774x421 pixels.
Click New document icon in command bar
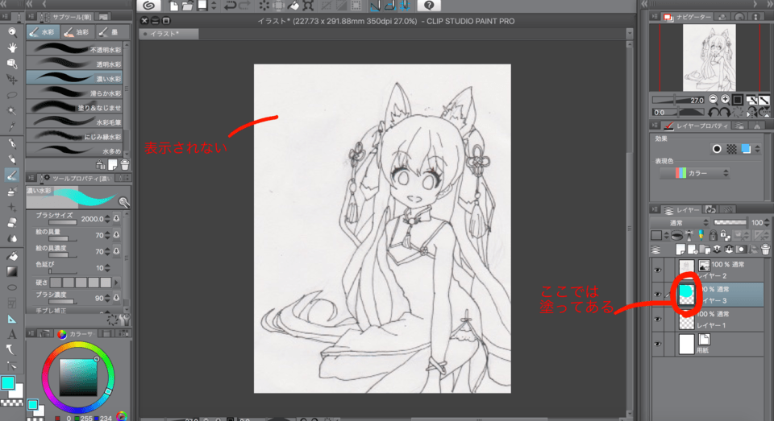(174, 6)
